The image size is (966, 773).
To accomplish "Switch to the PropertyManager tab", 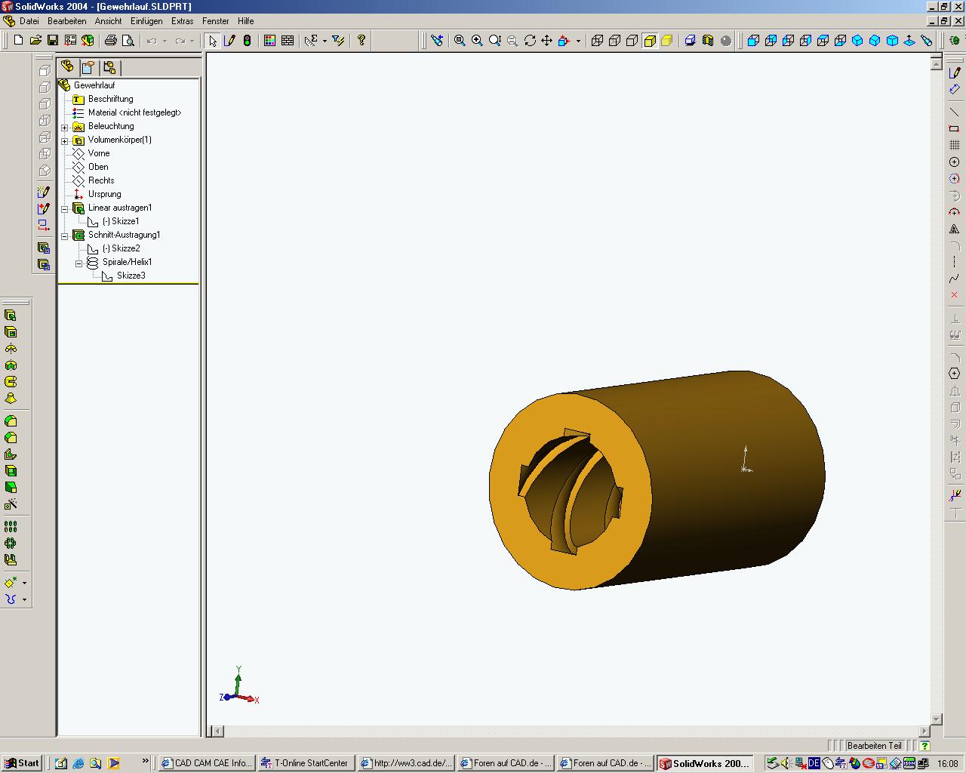I will tap(88, 67).
